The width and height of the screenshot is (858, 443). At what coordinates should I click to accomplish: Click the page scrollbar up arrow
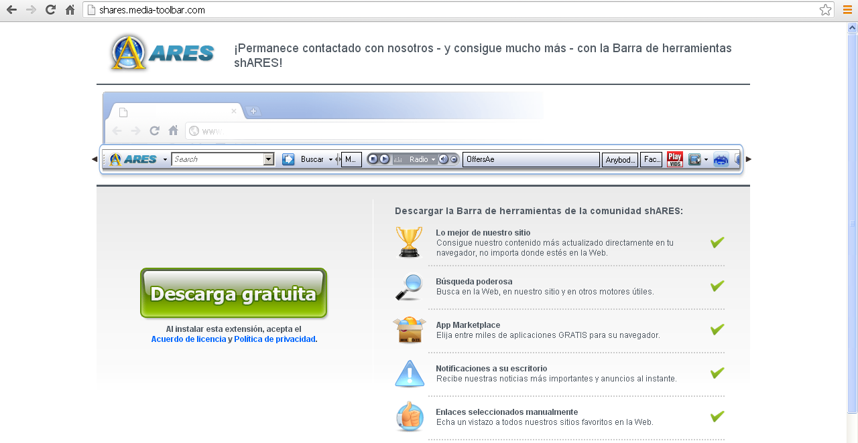[853, 27]
